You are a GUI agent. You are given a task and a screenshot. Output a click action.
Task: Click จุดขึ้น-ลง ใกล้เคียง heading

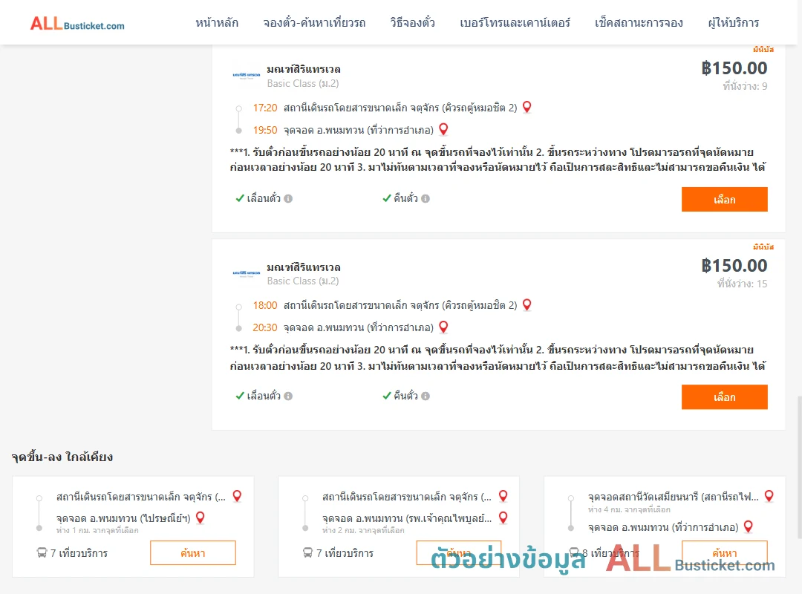coord(62,457)
